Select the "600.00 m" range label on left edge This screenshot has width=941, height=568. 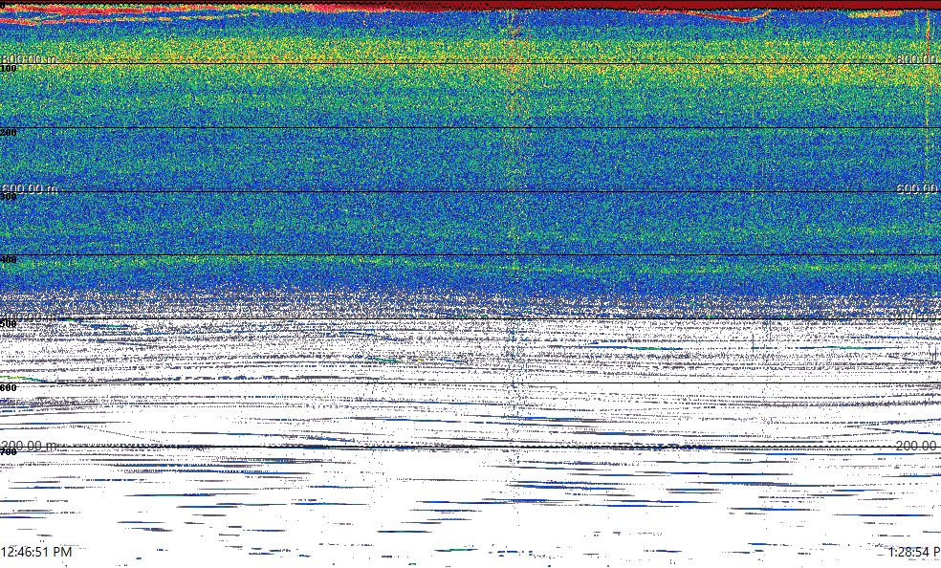(30, 188)
